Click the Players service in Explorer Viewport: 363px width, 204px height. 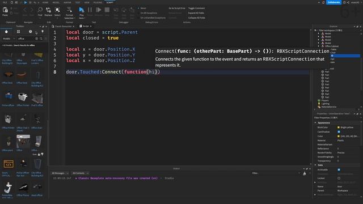[x=325, y=100]
